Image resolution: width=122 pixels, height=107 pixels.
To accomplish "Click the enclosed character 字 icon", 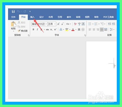I will [x=83, y=29].
